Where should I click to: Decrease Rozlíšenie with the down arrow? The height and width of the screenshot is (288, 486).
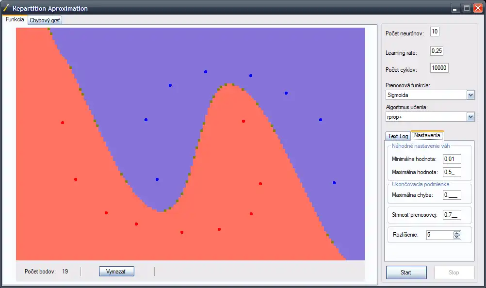(456, 237)
